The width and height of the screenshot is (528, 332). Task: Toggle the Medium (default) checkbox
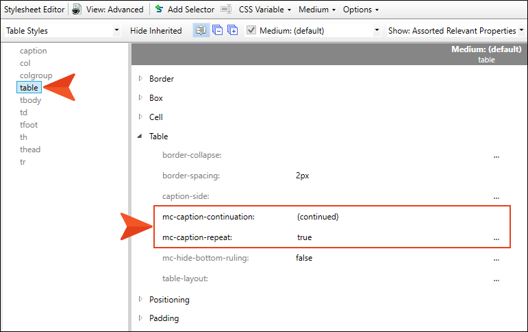tap(251, 31)
